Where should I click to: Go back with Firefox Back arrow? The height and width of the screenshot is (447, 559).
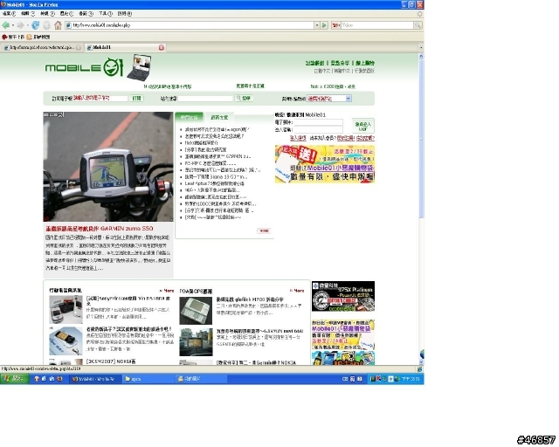point(6,25)
